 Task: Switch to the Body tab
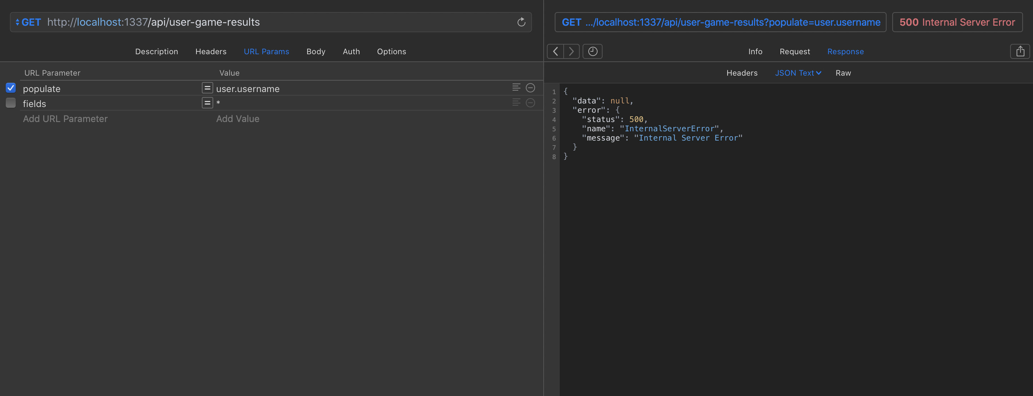pyautogui.click(x=316, y=51)
